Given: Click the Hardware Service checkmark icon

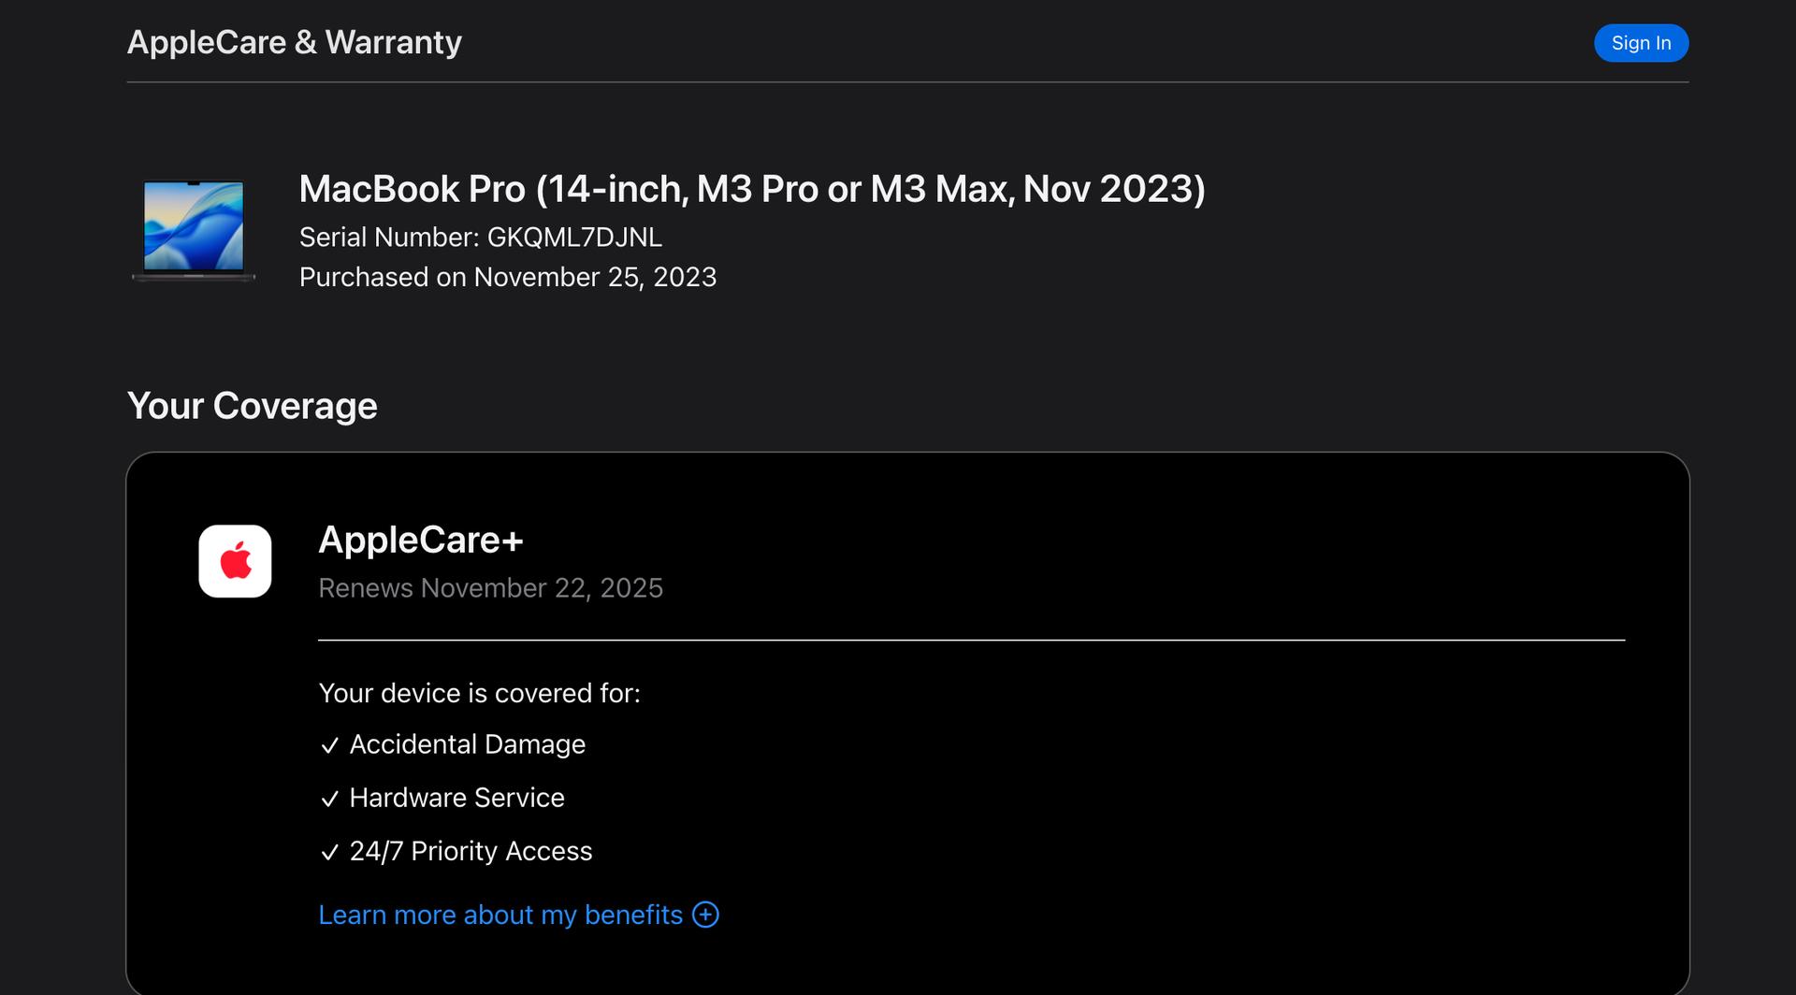Looking at the screenshot, I should pyautogui.click(x=329, y=799).
